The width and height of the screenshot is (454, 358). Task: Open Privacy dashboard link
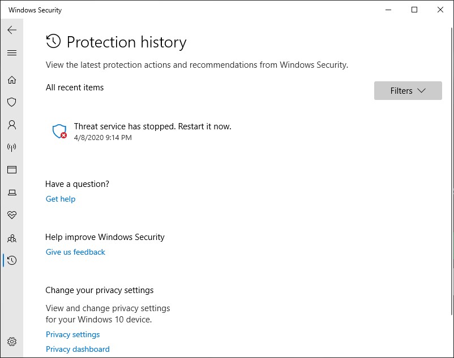pos(78,349)
